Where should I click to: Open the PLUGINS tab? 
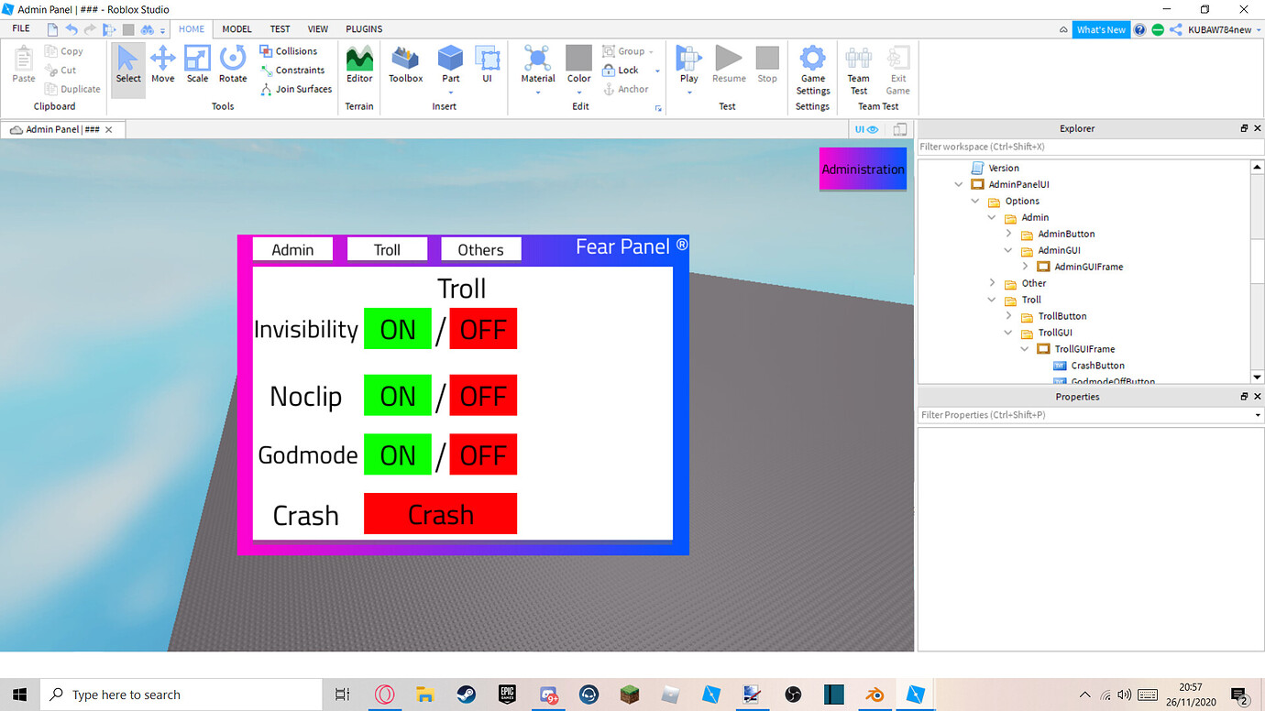tap(365, 29)
